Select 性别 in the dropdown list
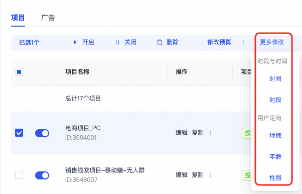 (275, 177)
